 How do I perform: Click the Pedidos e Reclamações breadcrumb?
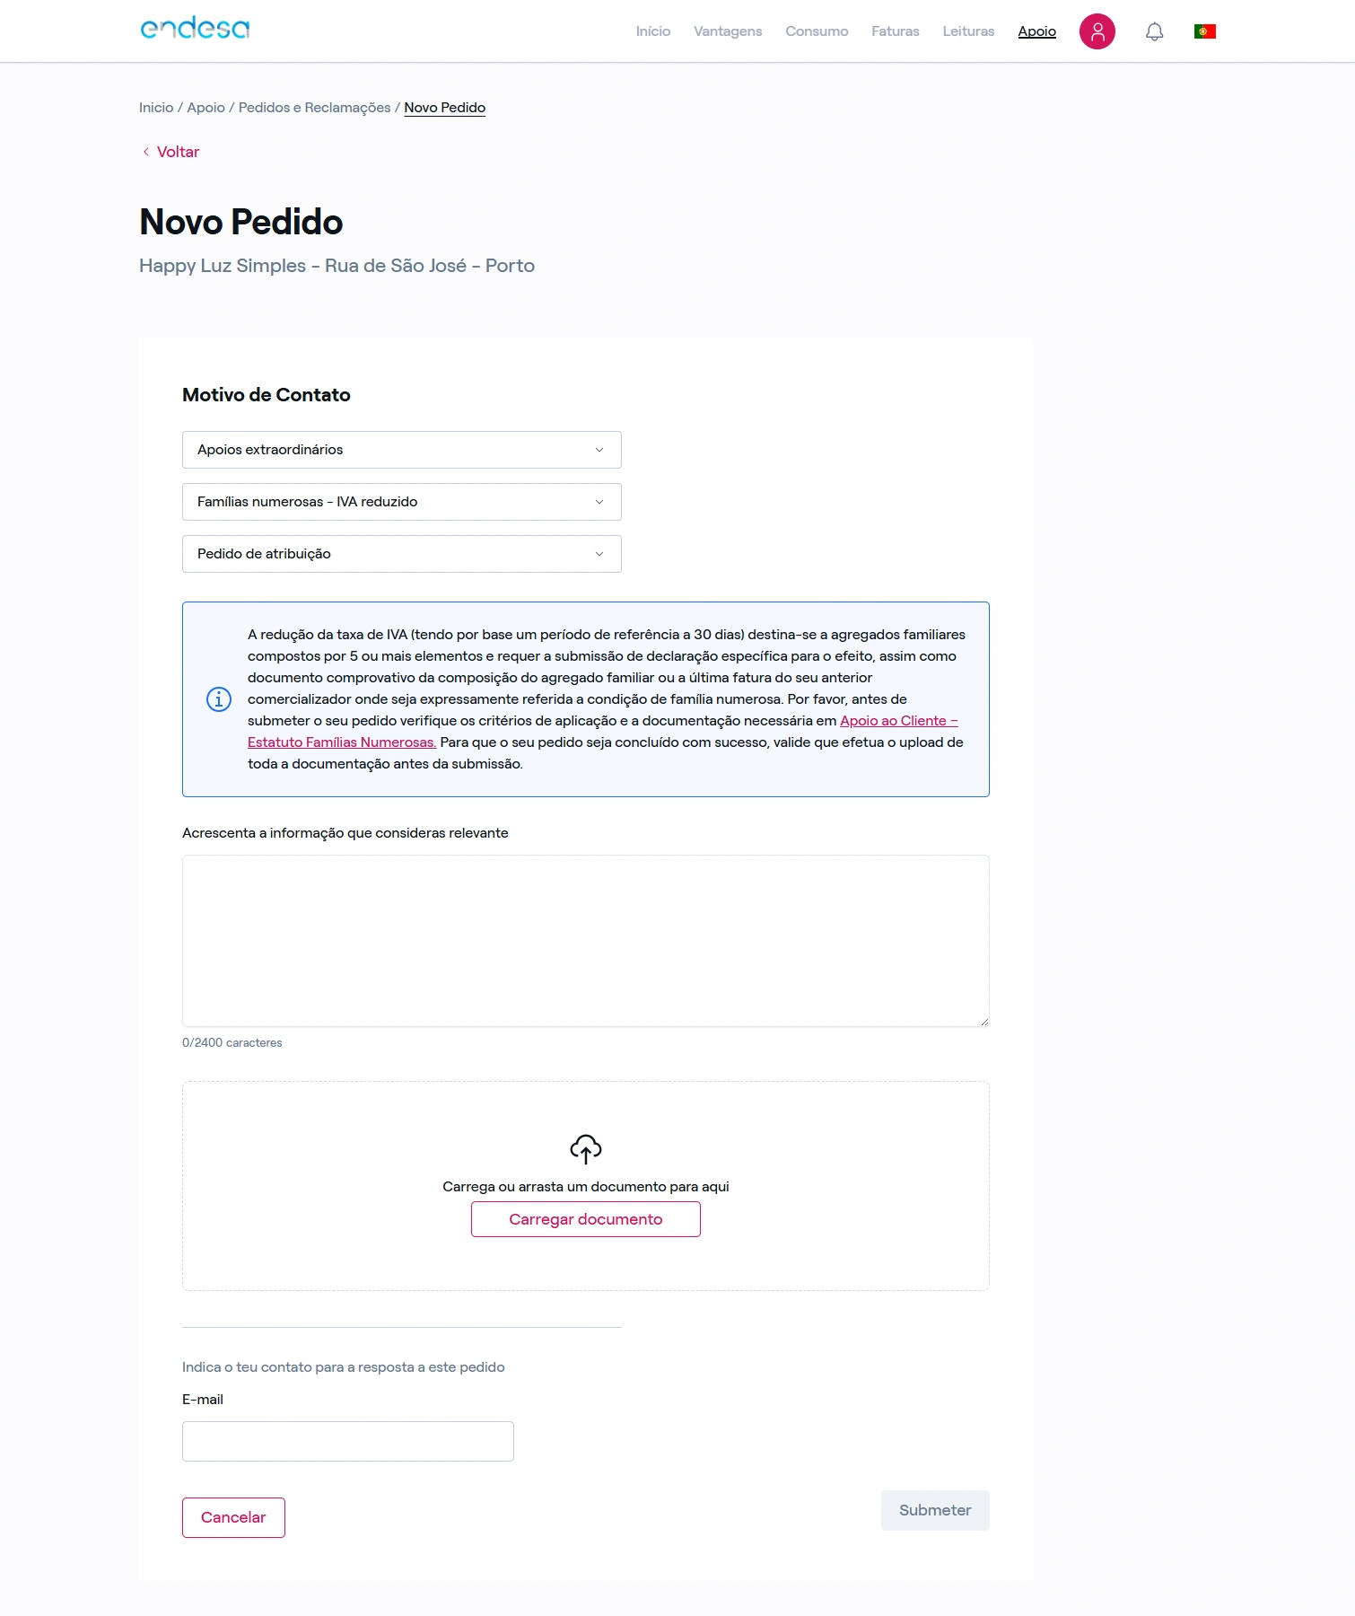(x=314, y=108)
